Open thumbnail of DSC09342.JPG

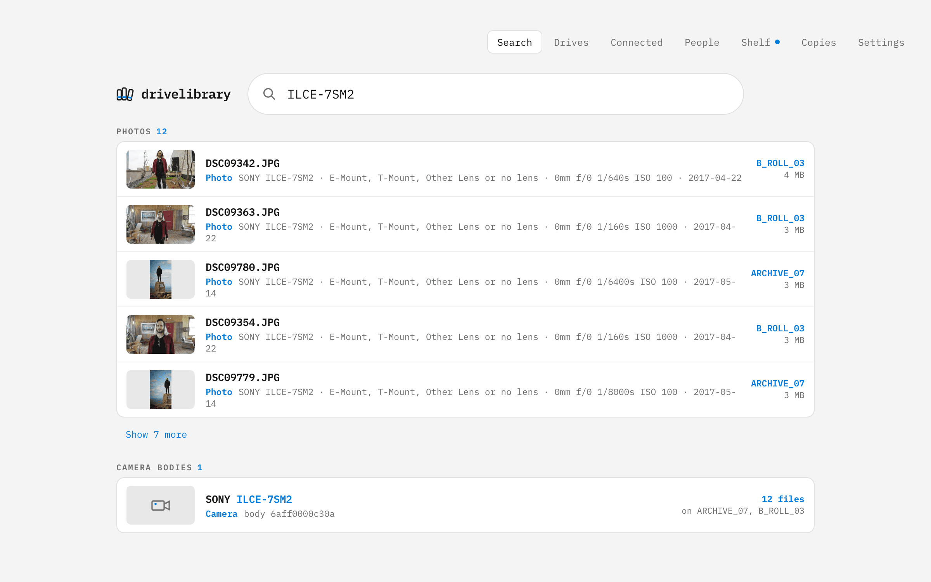pos(161,169)
